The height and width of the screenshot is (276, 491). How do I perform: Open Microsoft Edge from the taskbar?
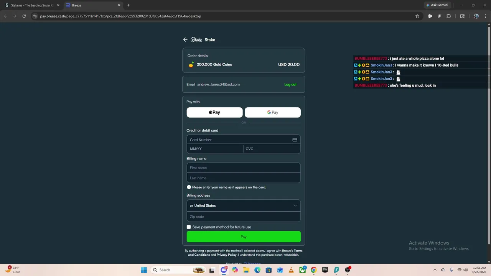pyautogui.click(x=257, y=270)
